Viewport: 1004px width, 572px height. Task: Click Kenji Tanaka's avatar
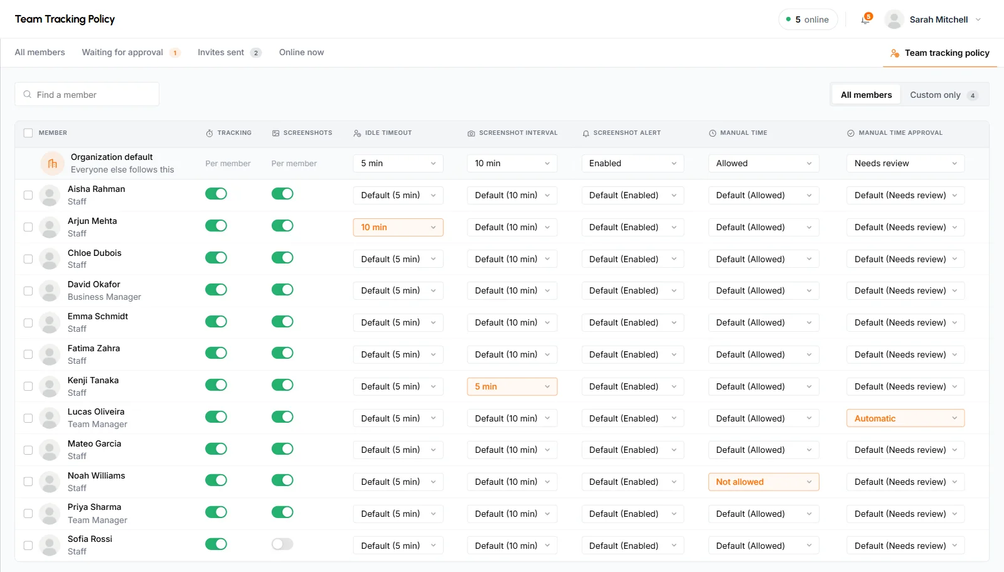[x=50, y=386]
